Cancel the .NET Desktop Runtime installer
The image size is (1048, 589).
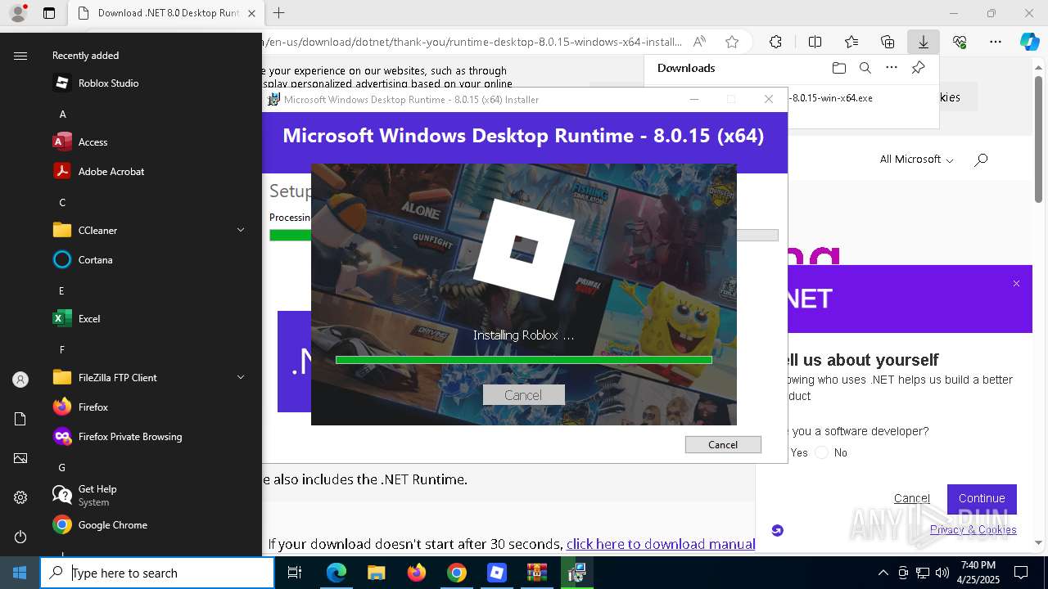(723, 444)
